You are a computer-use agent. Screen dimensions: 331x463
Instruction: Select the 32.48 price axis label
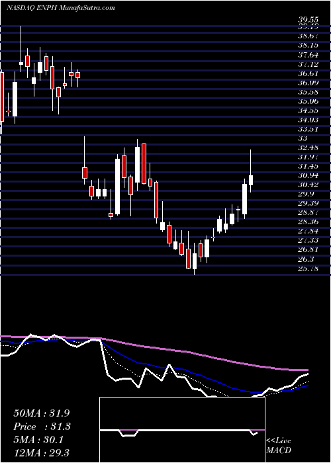(x=308, y=147)
